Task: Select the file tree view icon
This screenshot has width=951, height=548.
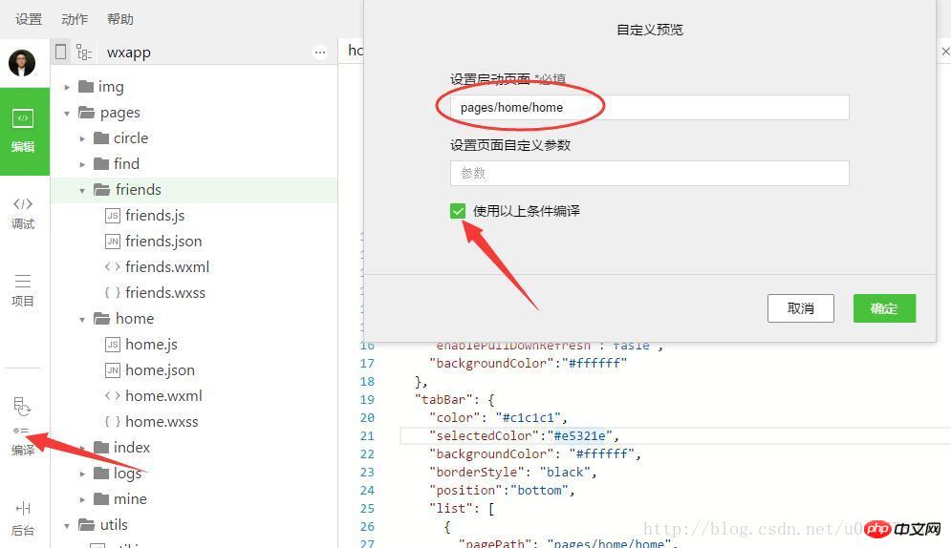Action: pos(84,53)
